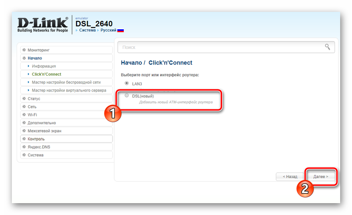Image resolution: width=352 pixels, height=215 pixels.
Task: Click the D-Link logo
Action: (x=43, y=25)
